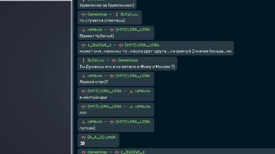Select message text 'пупсик)'
275x154 pixels.
tap(87, 128)
